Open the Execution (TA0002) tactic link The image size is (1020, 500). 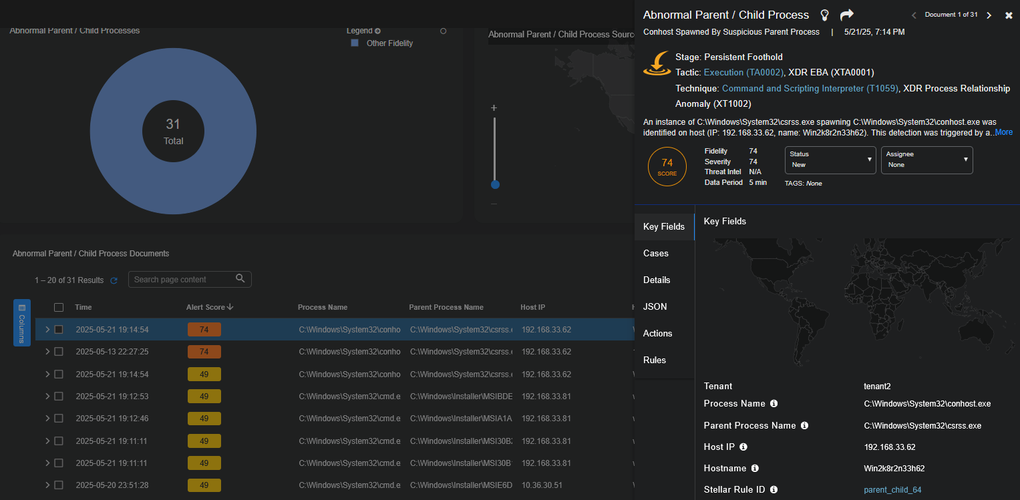[x=743, y=72]
